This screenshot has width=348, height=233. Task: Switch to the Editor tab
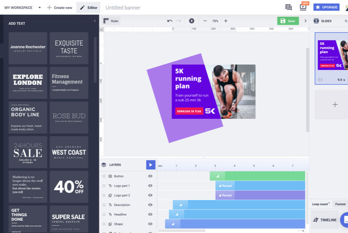88,8
